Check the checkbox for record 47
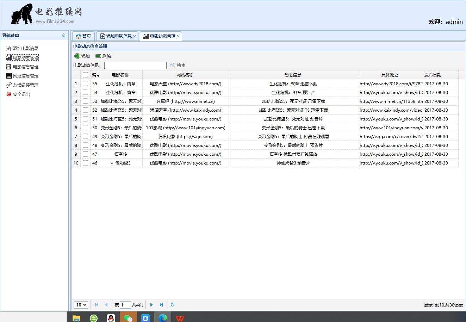Image resolution: width=466 pixels, height=322 pixels. [x=85, y=154]
